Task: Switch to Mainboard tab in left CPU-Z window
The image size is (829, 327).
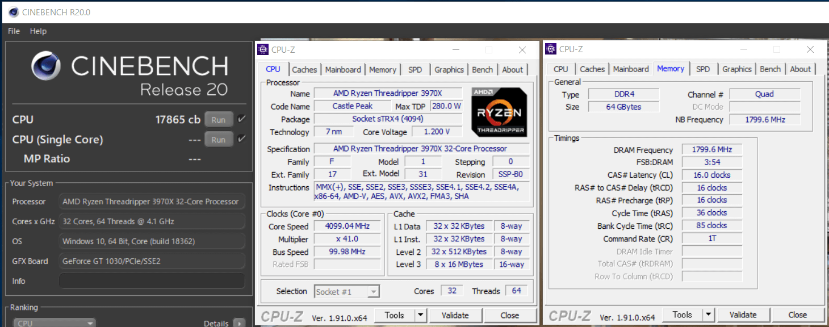Action: coord(343,70)
